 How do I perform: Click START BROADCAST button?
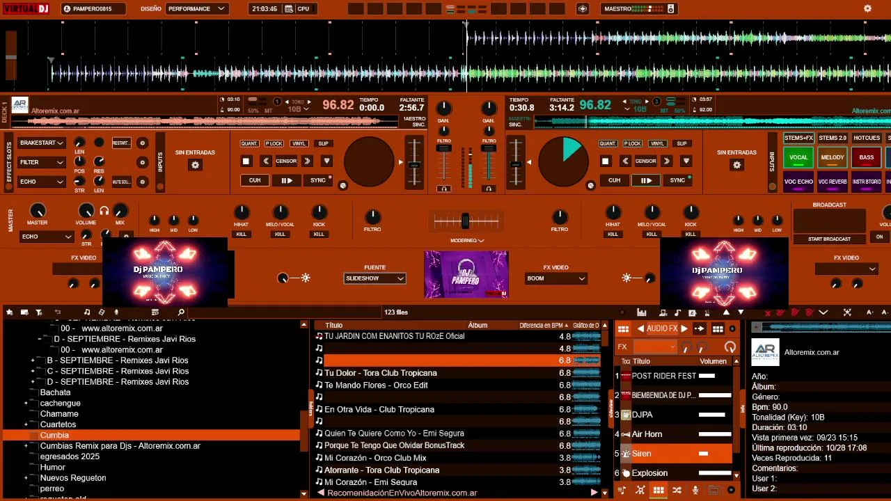pos(829,239)
